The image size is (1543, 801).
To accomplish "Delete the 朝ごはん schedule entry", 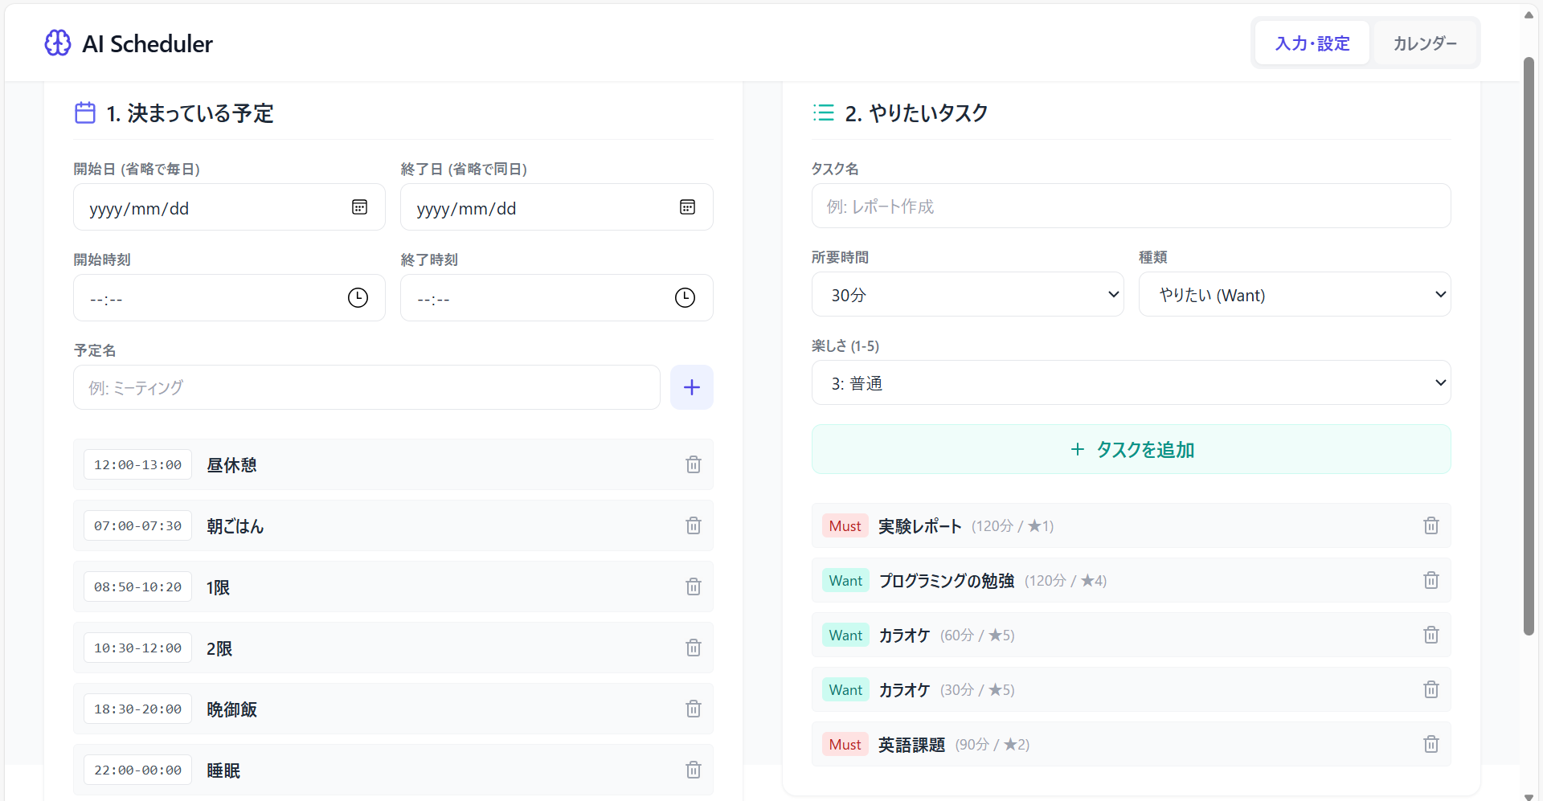I will point(693,525).
